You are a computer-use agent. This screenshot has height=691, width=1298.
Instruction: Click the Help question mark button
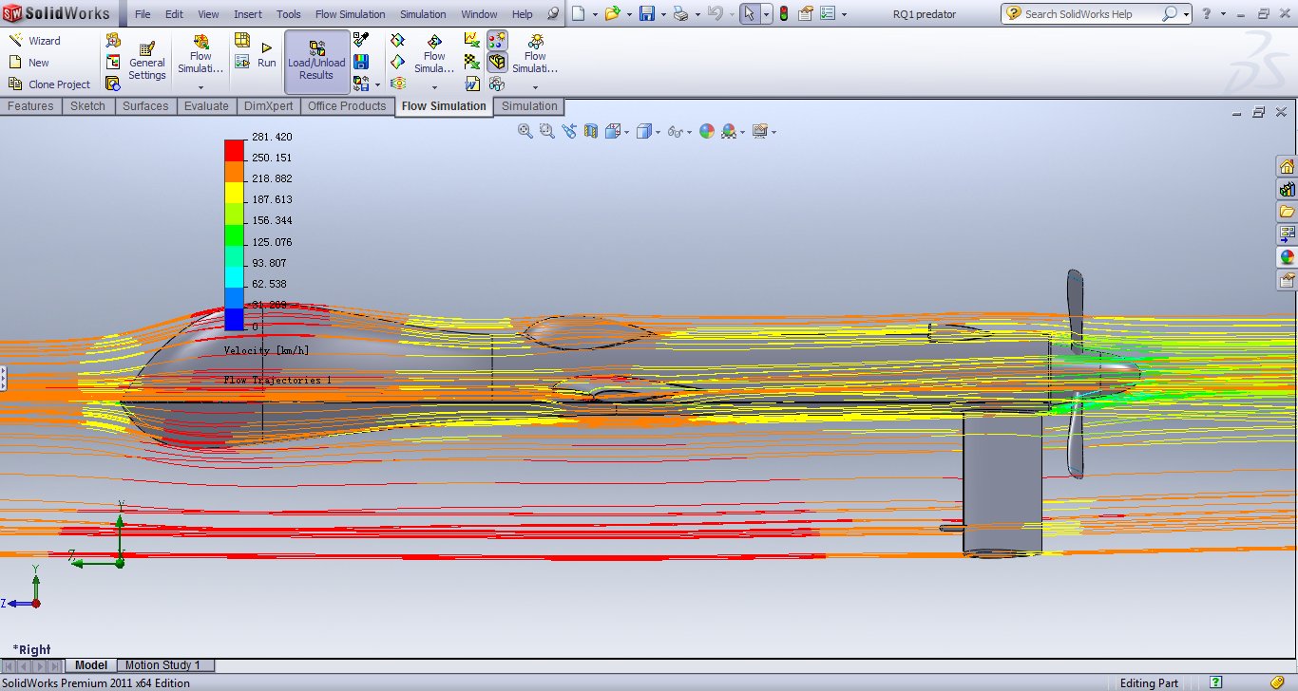coord(1207,13)
